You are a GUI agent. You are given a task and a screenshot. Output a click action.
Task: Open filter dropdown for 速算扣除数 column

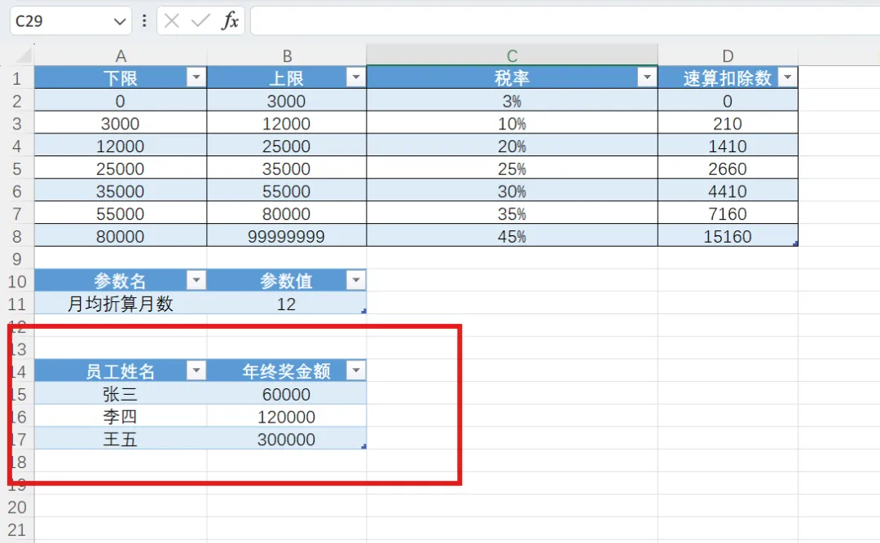click(787, 77)
